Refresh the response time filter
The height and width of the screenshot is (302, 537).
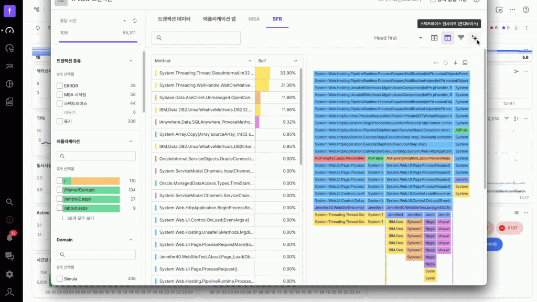(x=134, y=21)
